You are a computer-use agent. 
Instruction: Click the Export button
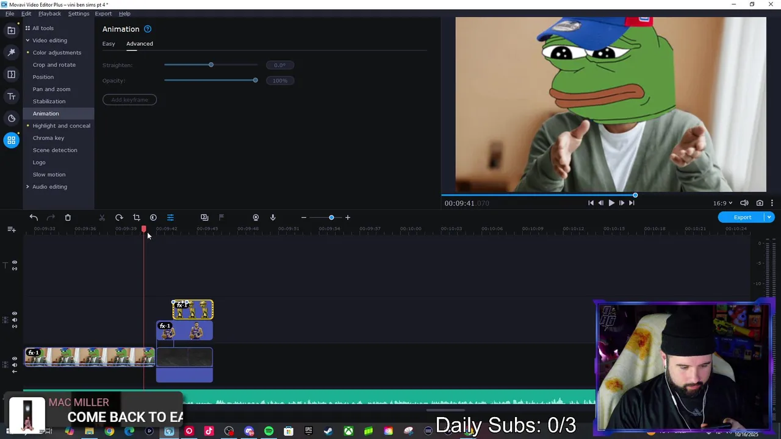742,217
